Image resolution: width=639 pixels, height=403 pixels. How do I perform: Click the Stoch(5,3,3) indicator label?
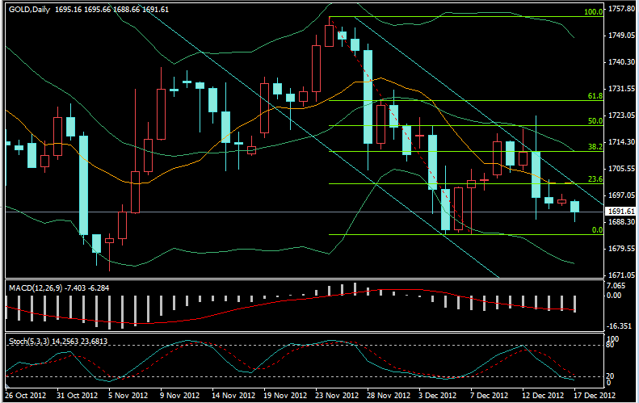point(29,342)
